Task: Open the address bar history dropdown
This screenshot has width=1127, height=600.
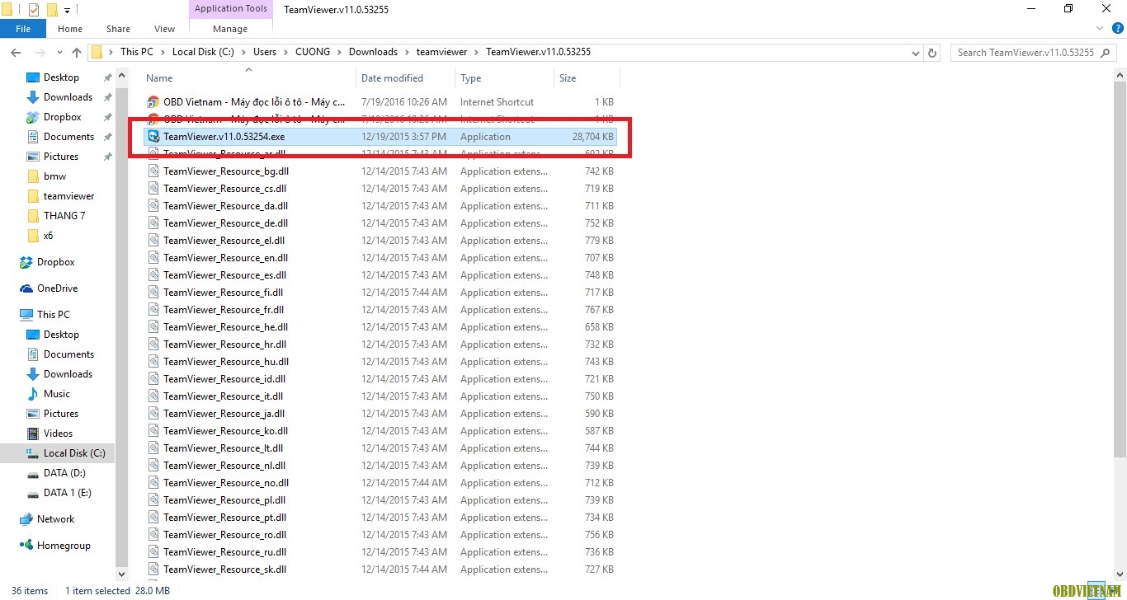Action: click(916, 53)
